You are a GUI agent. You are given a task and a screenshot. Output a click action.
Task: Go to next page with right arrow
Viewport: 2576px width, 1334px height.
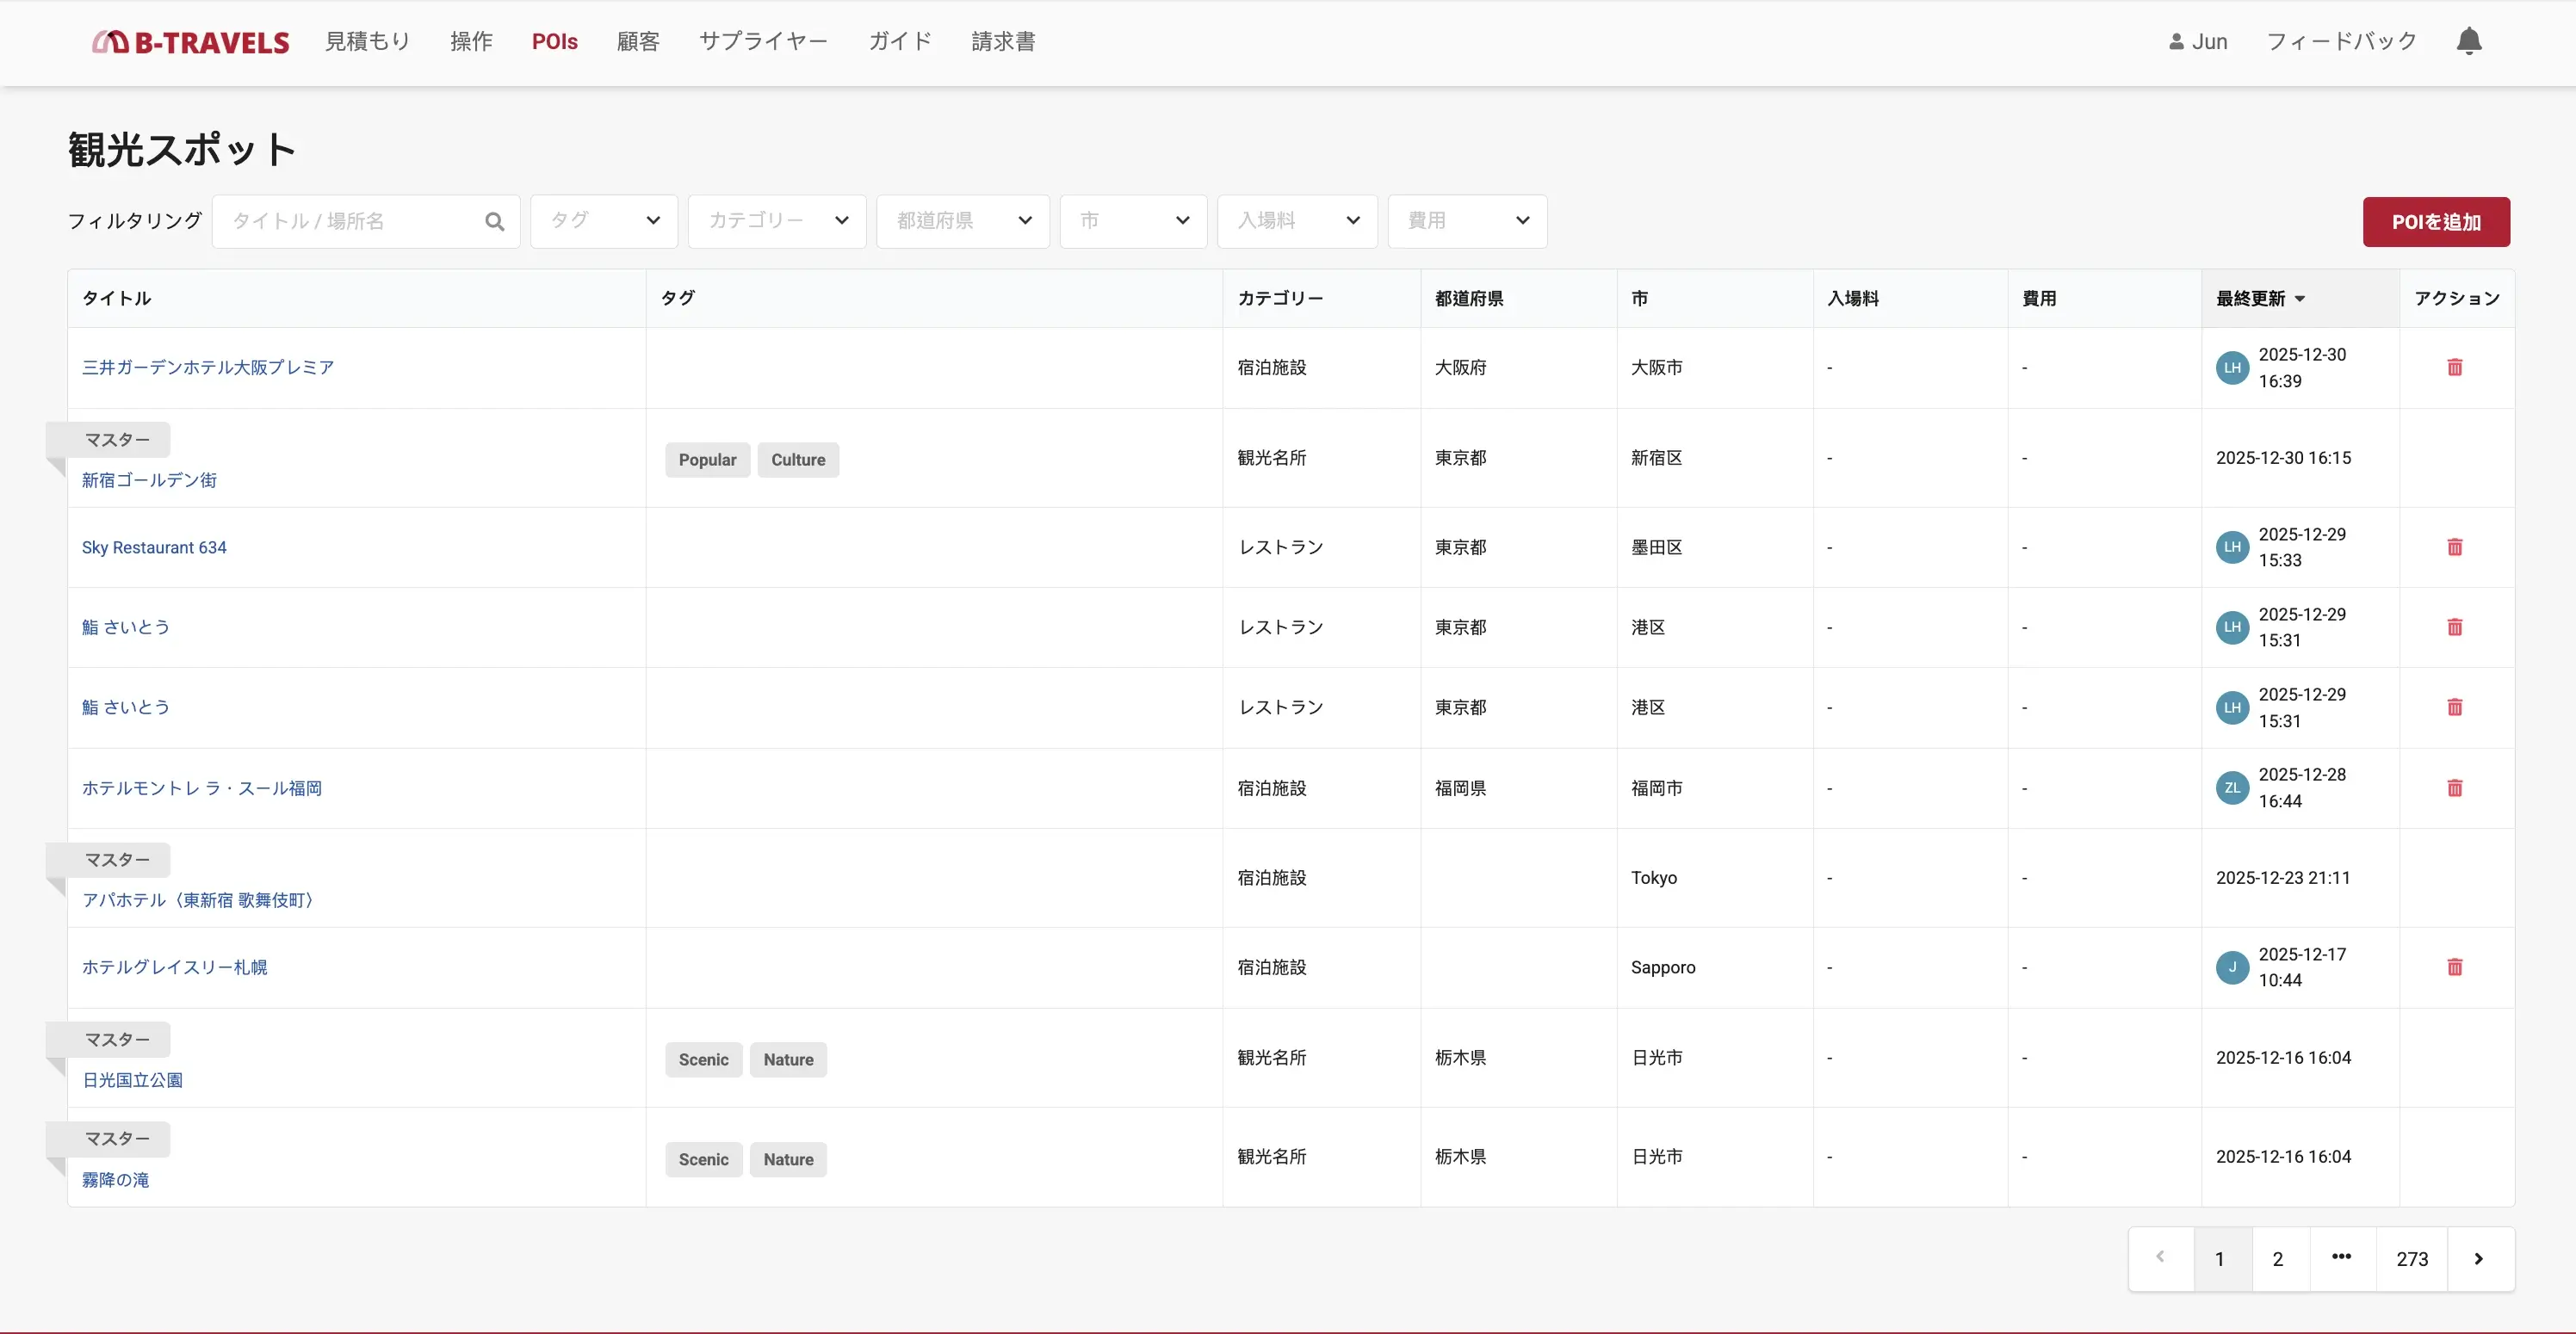(2479, 1259)
